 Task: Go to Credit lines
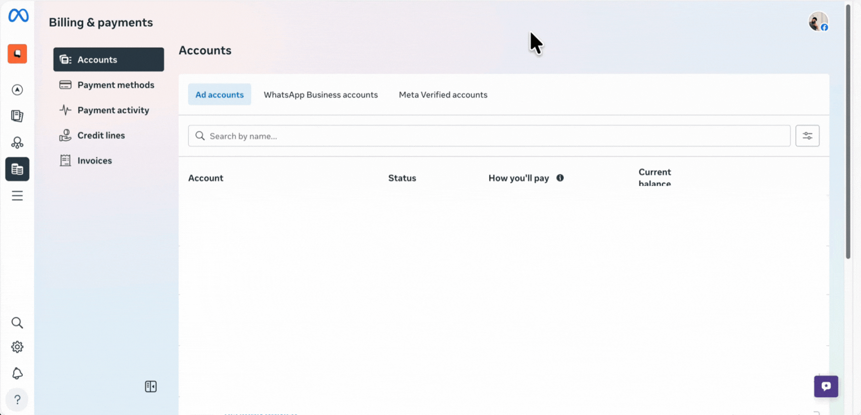point(108,135)
